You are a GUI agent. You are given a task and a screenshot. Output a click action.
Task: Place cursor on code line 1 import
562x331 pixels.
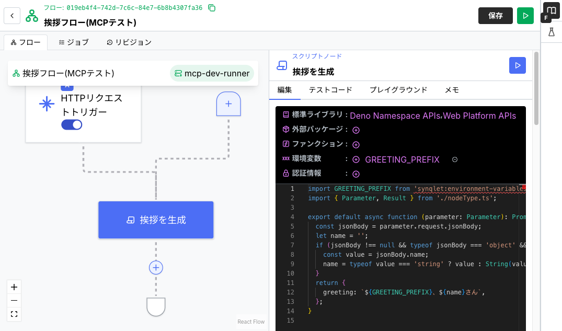(319, 189)
